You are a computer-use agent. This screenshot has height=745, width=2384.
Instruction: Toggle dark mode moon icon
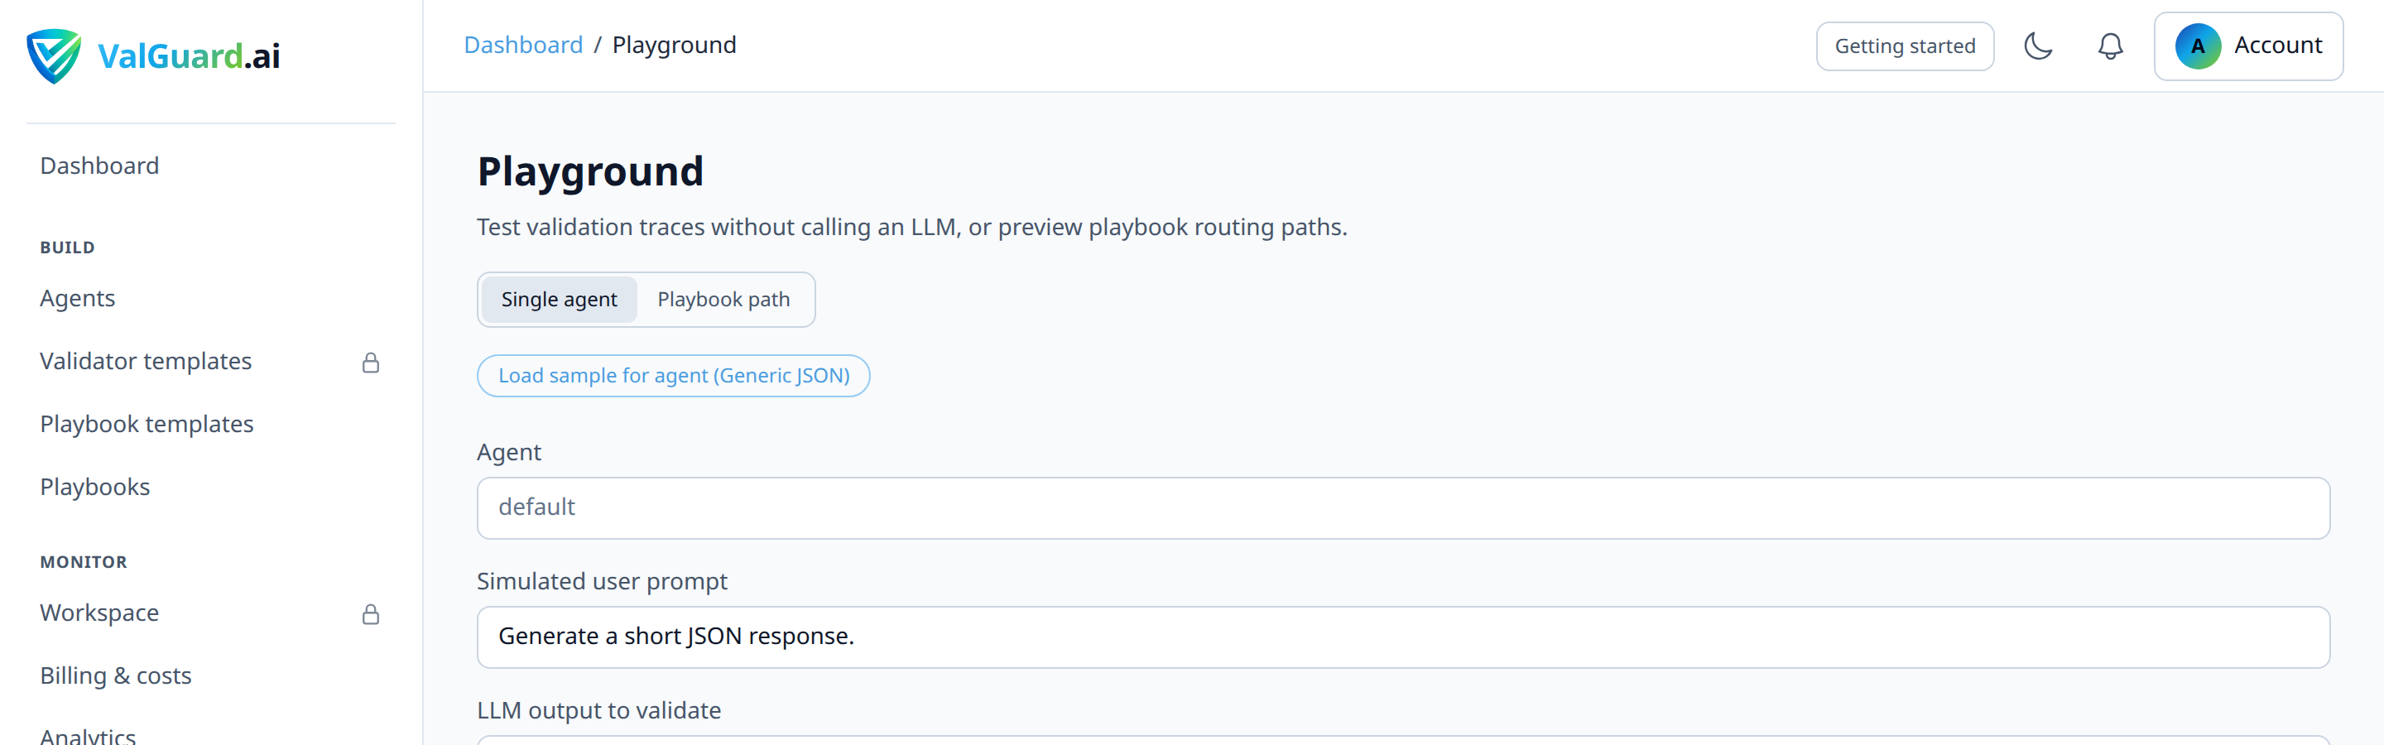click(2038, 46)
